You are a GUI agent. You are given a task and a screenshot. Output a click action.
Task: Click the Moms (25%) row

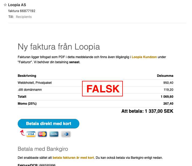(x=95, y=104)
